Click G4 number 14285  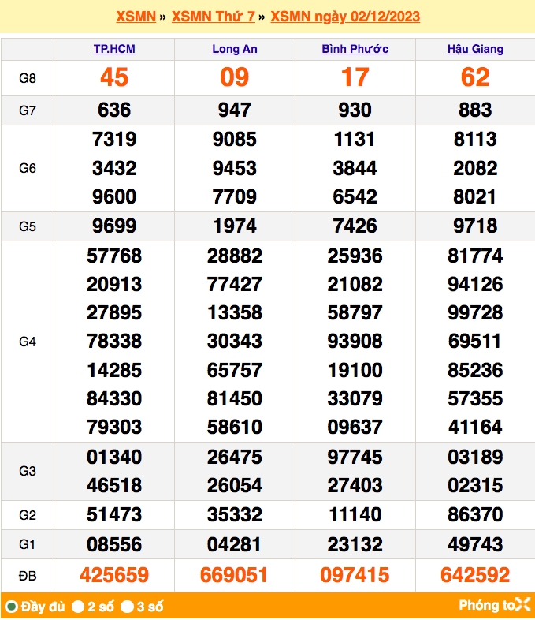tap(114, 370)
